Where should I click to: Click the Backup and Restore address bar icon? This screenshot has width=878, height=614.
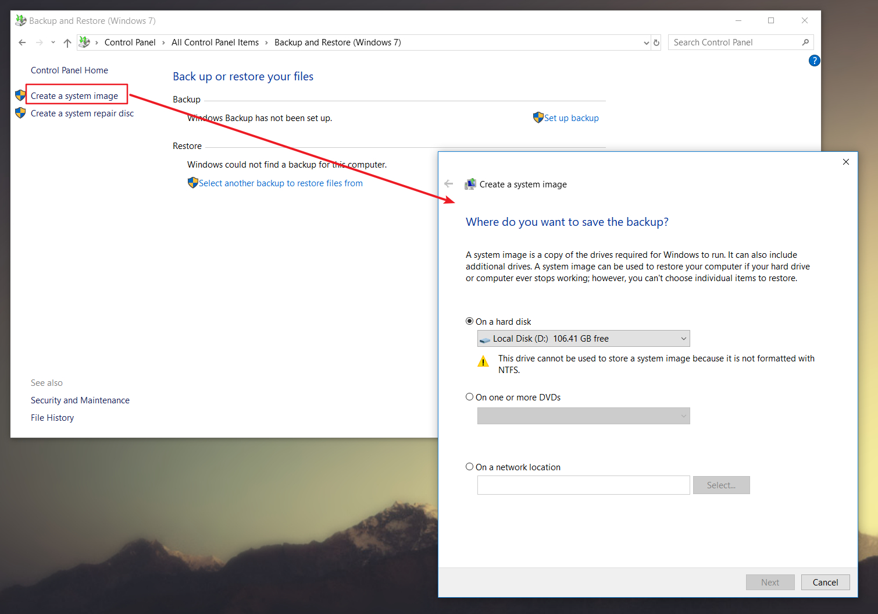coord(84,42)
